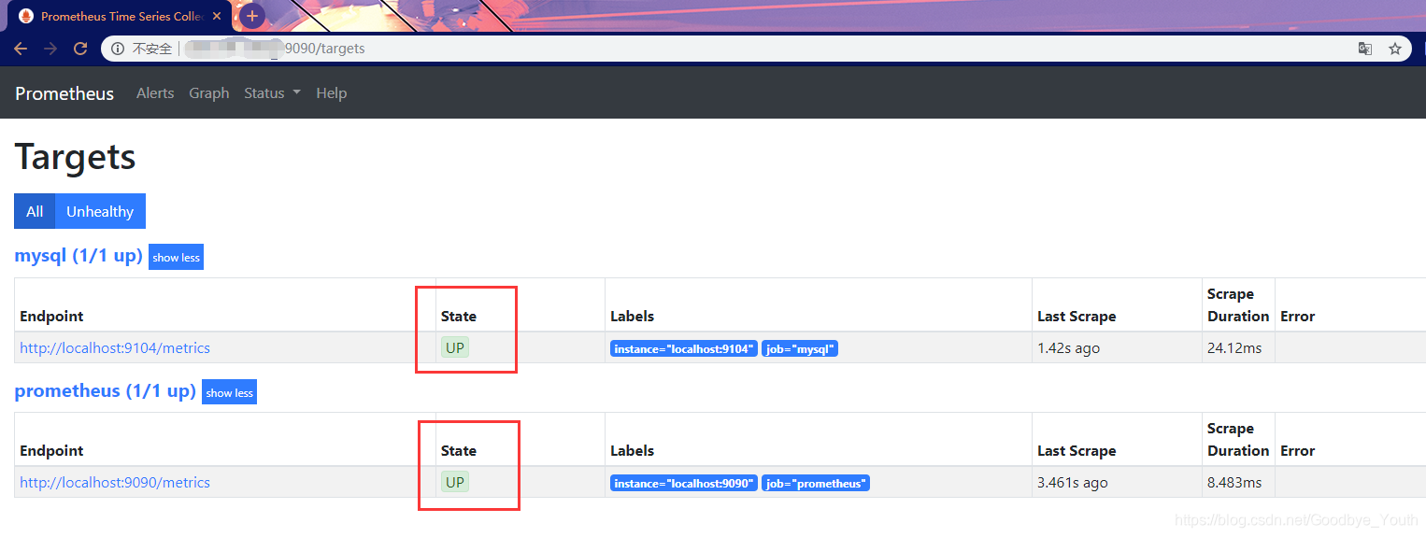Open the translate page icon
The width and height of the screenshot is (1426, 537).
[x=1365, y=49]
